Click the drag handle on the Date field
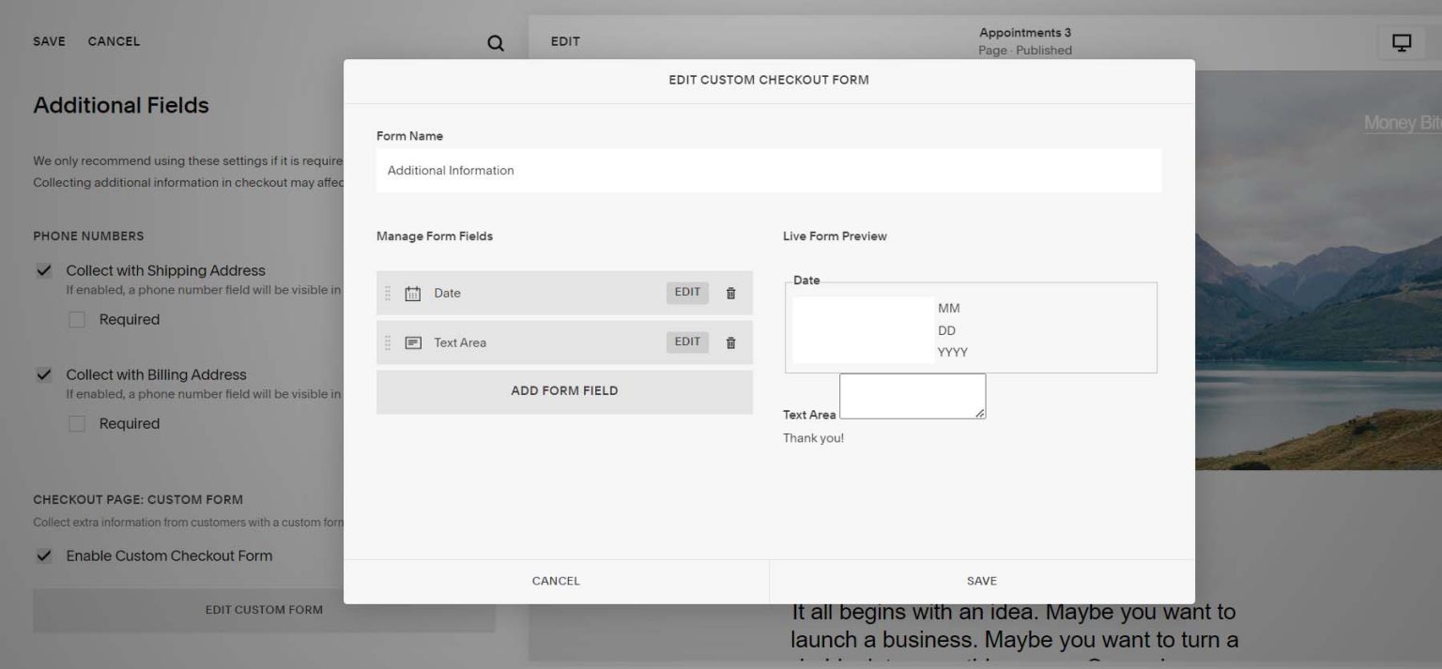 (x=388, y=292)
